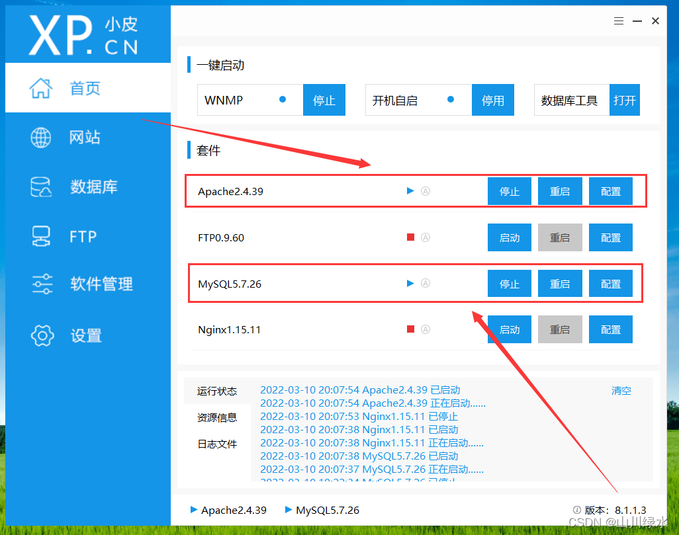The height and width of the screenshot is (535, 679).
Task: Click the MySQL5.7.26 running play indicator
Action: pos(410,284)
